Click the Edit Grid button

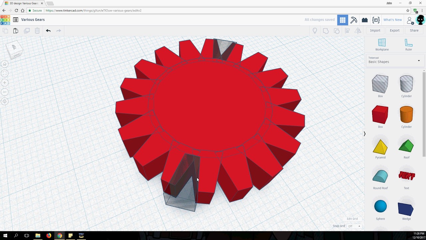tap(352, 219)
